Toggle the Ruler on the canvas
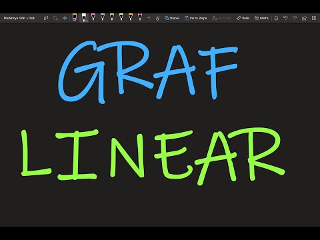The width and height of the screenshot is (320, 240). [x=243, y=18]
